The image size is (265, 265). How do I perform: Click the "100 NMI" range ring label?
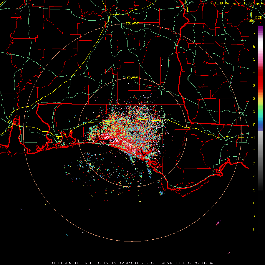click(132, 23)
